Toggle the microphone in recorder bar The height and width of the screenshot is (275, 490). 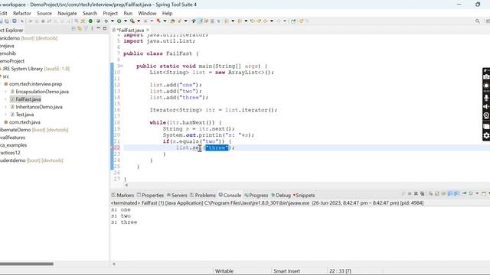[486, 98]
